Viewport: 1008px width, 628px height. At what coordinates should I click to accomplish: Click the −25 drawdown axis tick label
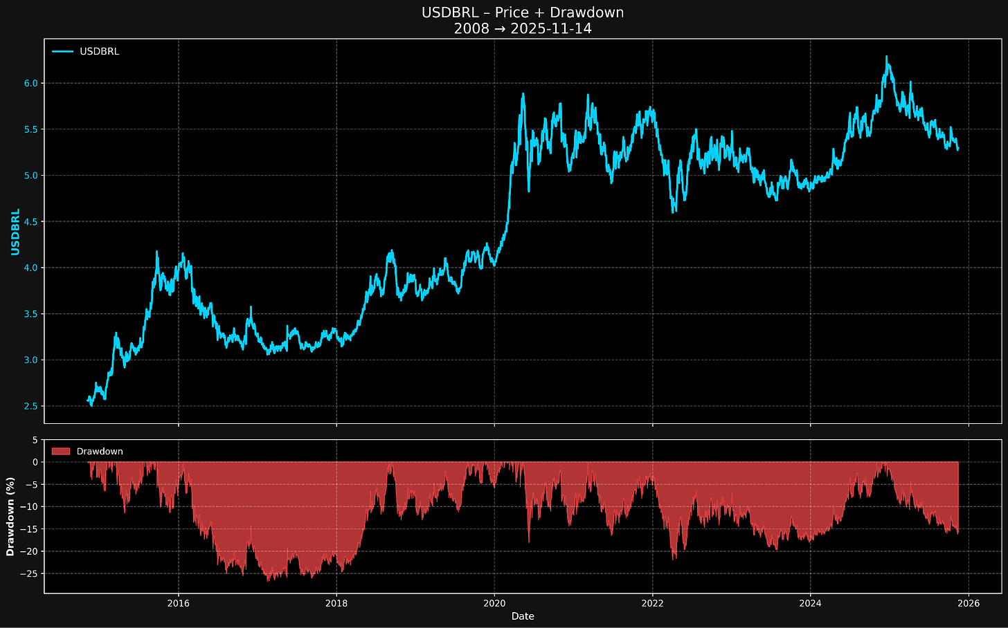(x=30, y=574)
